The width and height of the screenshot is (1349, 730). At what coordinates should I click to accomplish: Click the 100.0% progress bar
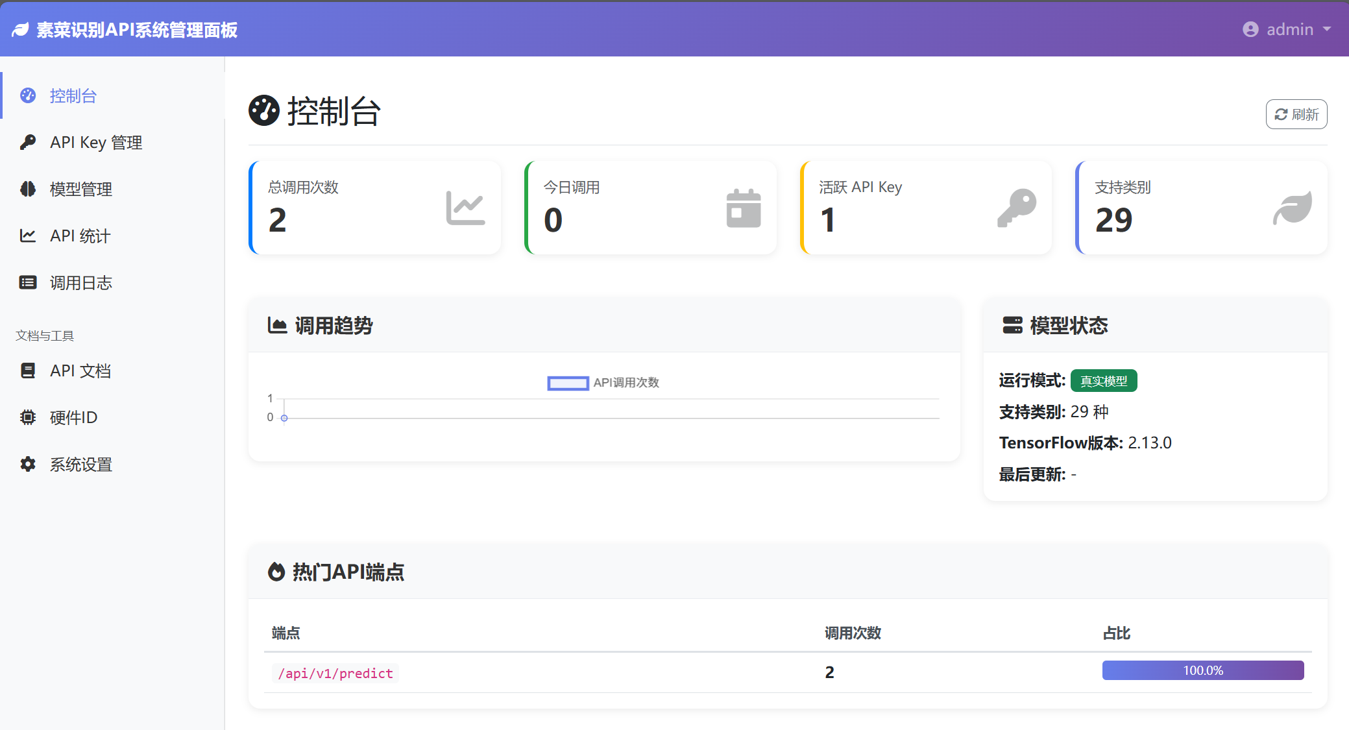point(1202,670)
